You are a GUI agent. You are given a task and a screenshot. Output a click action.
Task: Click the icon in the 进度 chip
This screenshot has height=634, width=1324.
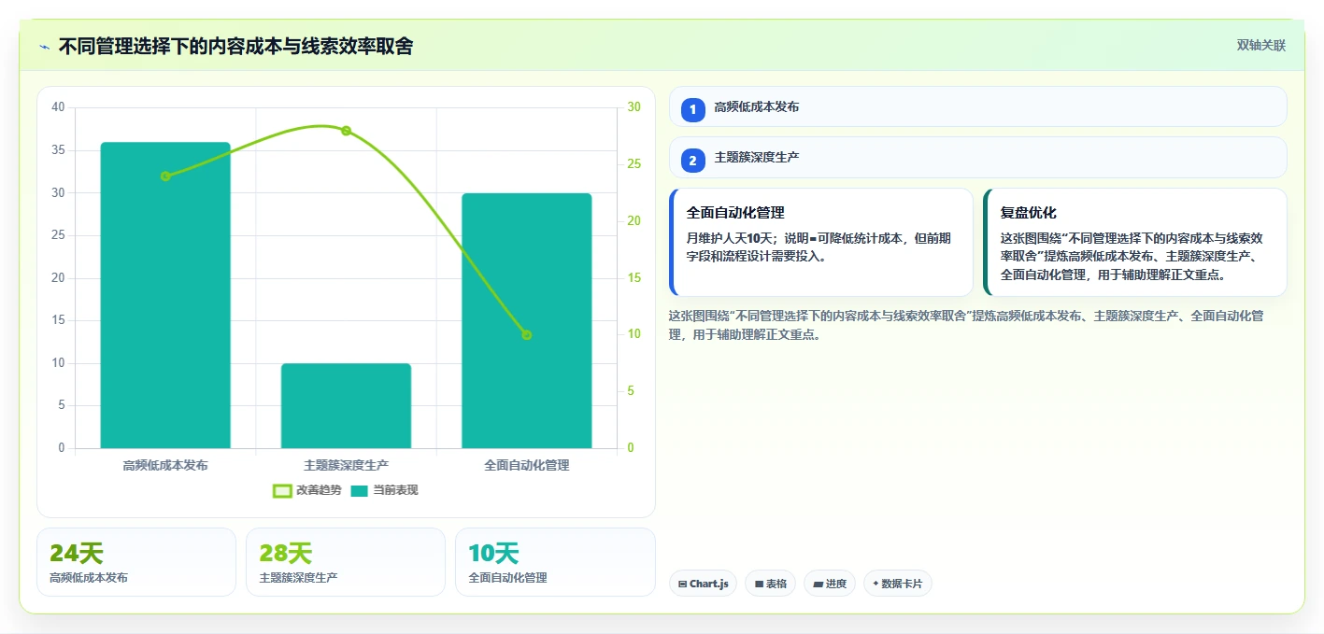(819, 585)
